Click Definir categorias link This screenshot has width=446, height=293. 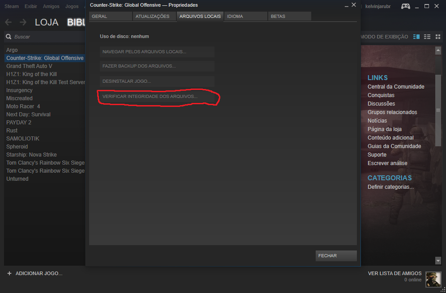(x=390, y=187)
